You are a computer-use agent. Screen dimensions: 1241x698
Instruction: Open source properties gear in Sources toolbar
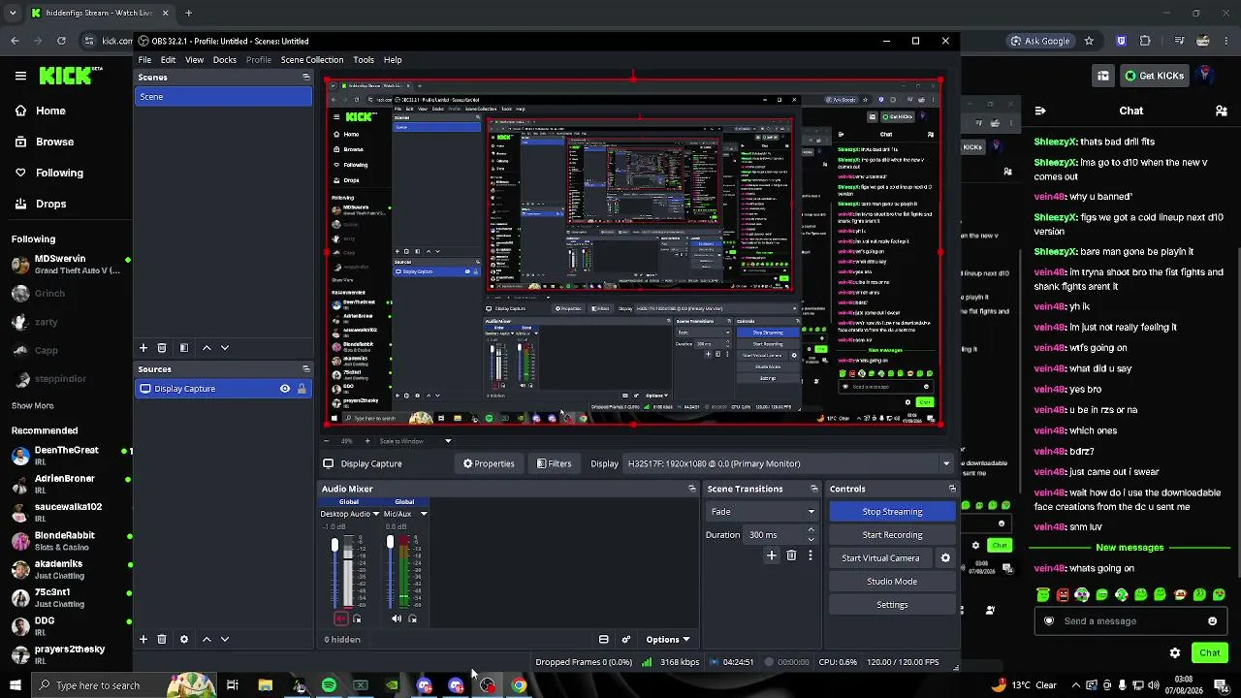click(x=184, y=639)
